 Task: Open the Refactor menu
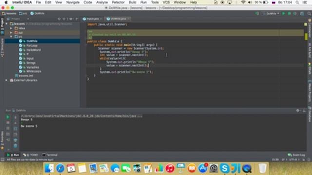tap(118, 2)
